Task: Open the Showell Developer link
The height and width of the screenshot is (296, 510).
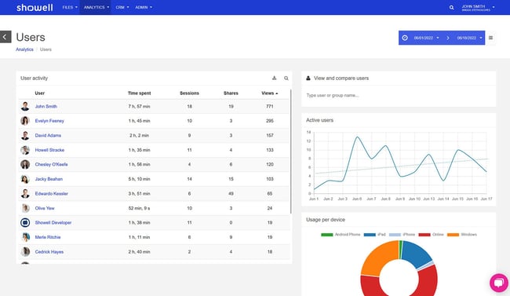Action: click(x=53, y=223)
